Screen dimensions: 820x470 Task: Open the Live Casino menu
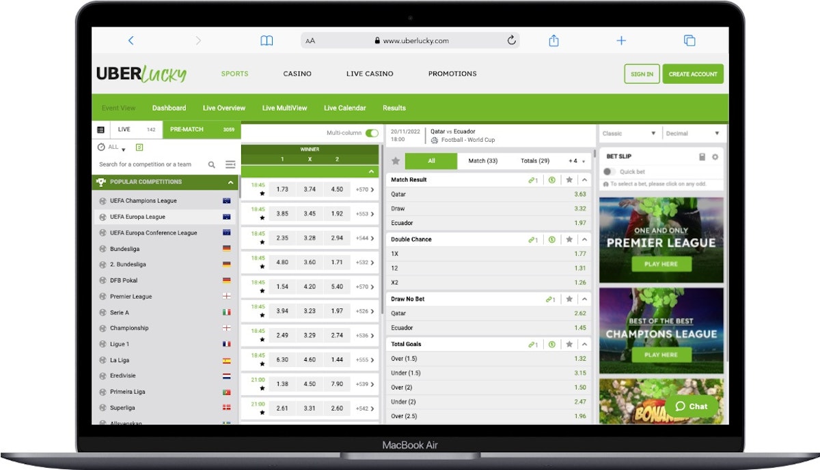pyautogui.click(x=370, y=74)
